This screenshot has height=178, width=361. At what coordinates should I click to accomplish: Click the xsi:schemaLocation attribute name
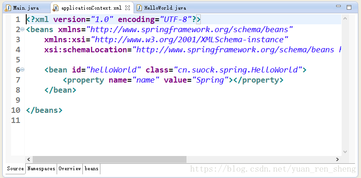point(86,50)
